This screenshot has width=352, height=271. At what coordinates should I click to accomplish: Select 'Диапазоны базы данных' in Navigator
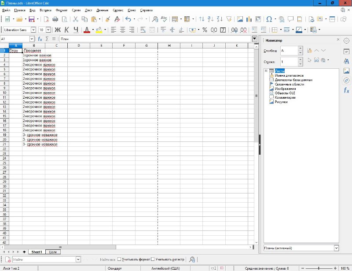[293, 80]
